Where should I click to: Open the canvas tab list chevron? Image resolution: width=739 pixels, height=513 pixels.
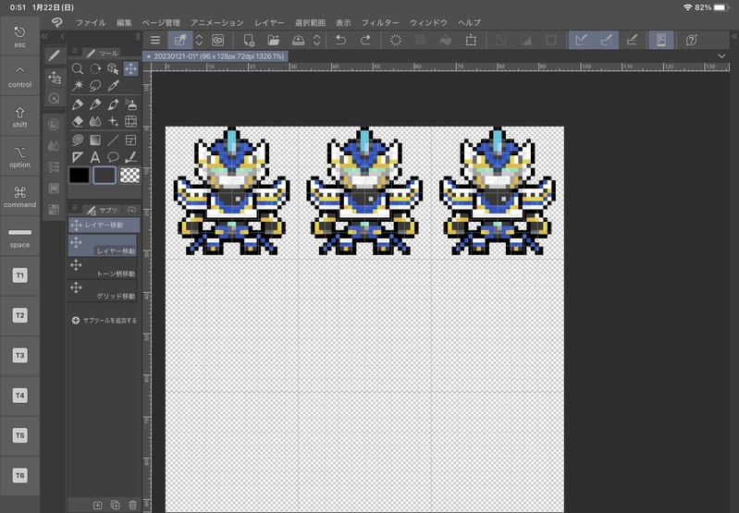tap(721, 56)
